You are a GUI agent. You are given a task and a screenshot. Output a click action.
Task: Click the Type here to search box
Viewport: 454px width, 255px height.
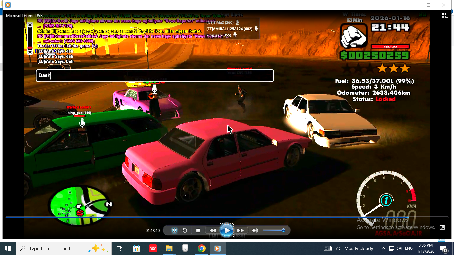coord(64,248)
